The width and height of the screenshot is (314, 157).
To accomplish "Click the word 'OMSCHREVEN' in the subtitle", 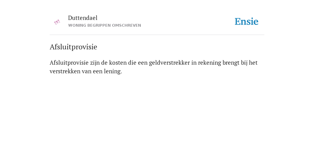I will 126,25.
